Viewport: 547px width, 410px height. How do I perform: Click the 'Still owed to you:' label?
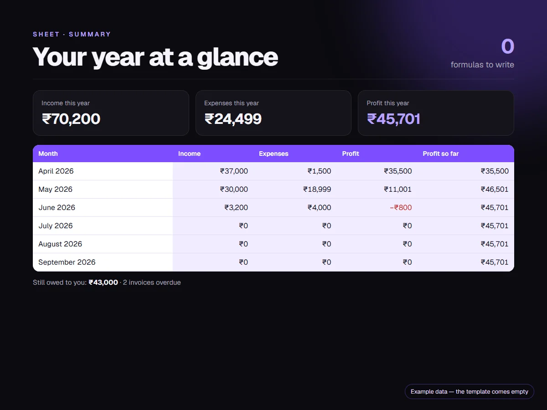click(x=60, y=282)
